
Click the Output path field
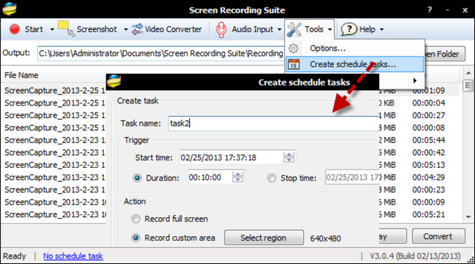(x=161, y=54)
